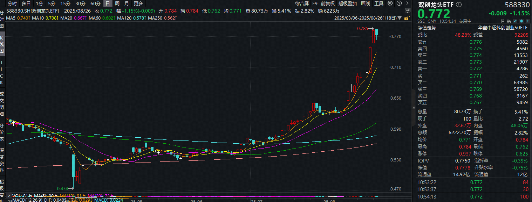Click the bell icon to set a price alert
Image resolution: width=532 pixels, height=202 pixels.
521,21
